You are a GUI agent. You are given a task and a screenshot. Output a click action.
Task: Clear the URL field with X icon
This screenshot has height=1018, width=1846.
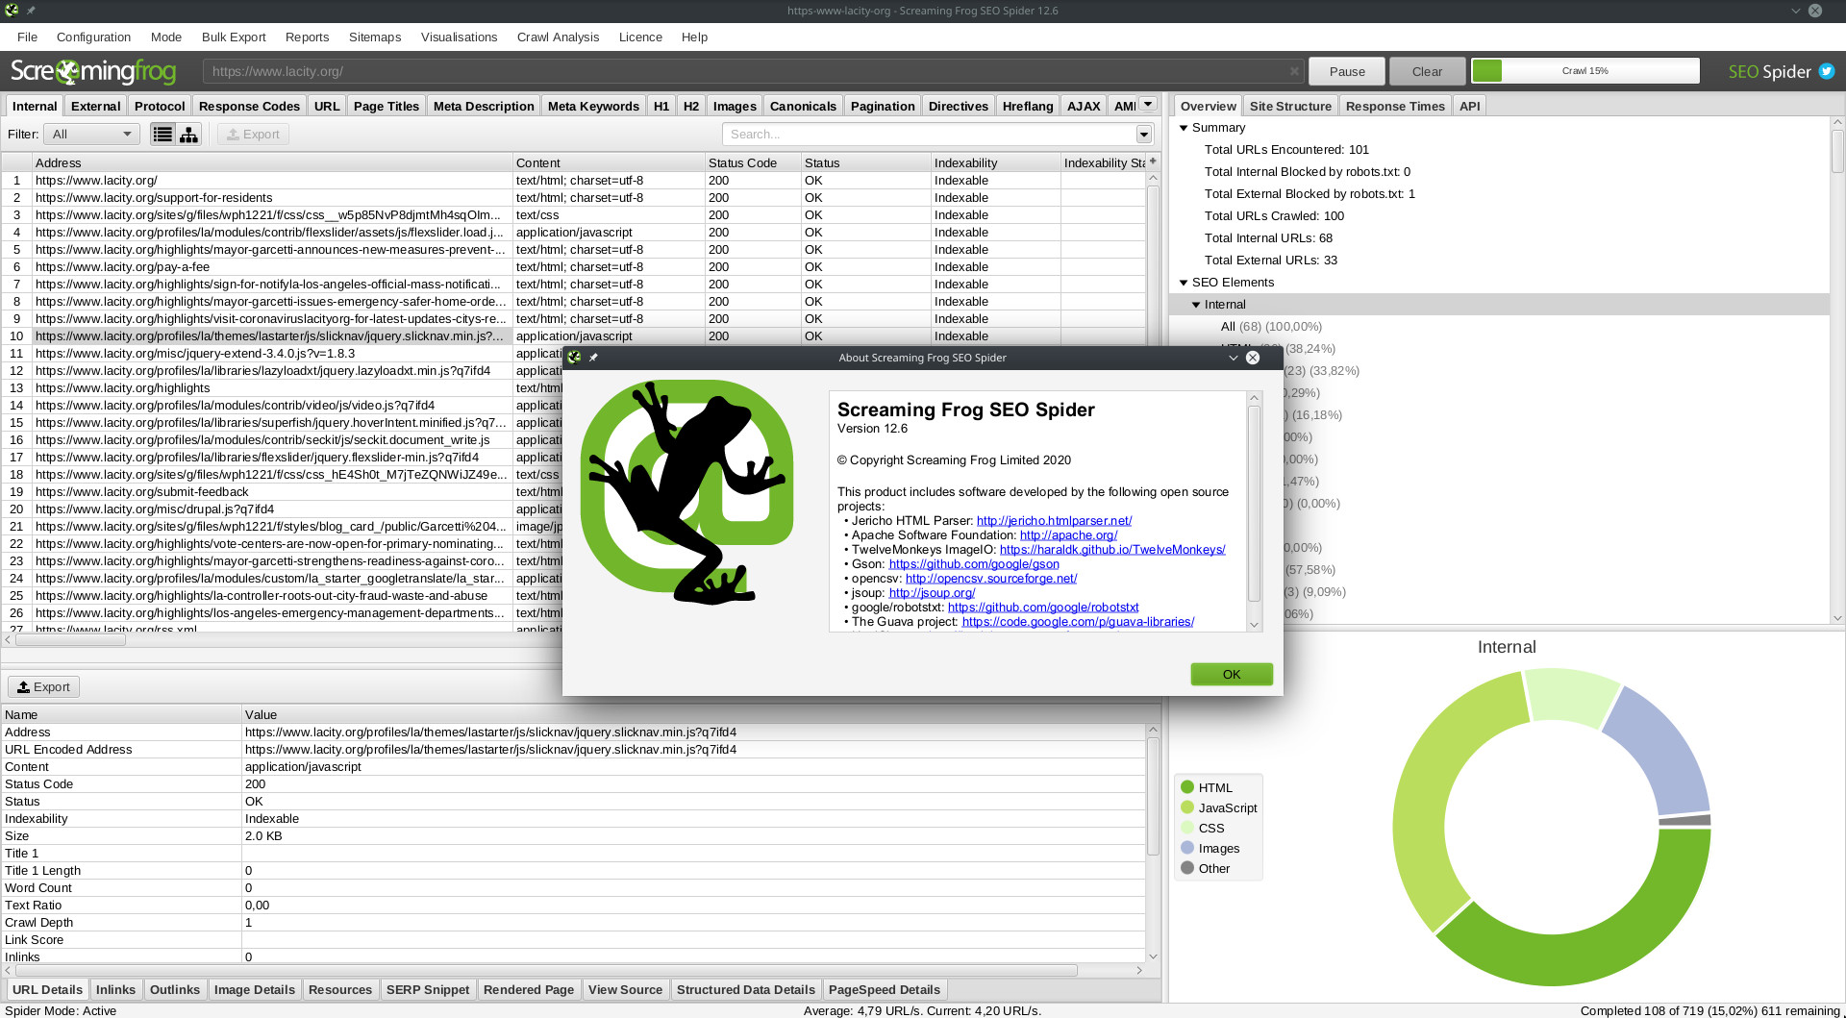point(1294,71)
